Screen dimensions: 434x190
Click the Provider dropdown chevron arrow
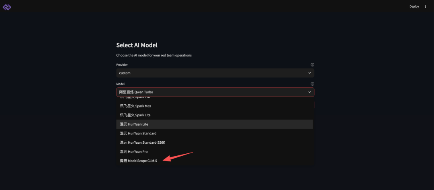309,73
